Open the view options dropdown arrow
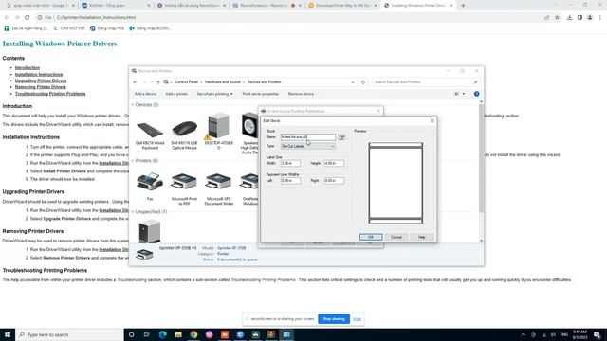Screen dimensions: 607x341 (x=464, y=94)
